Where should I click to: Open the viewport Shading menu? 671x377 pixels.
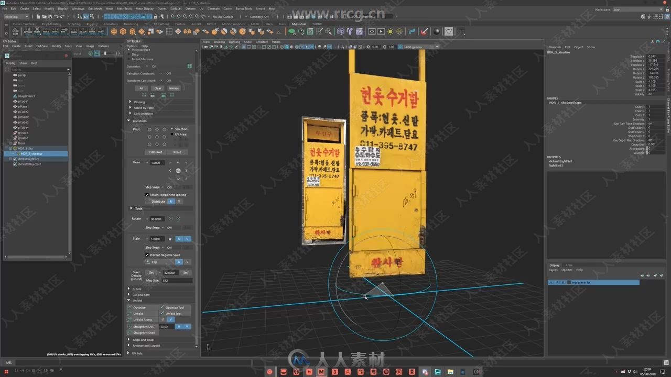coord(219,42)
